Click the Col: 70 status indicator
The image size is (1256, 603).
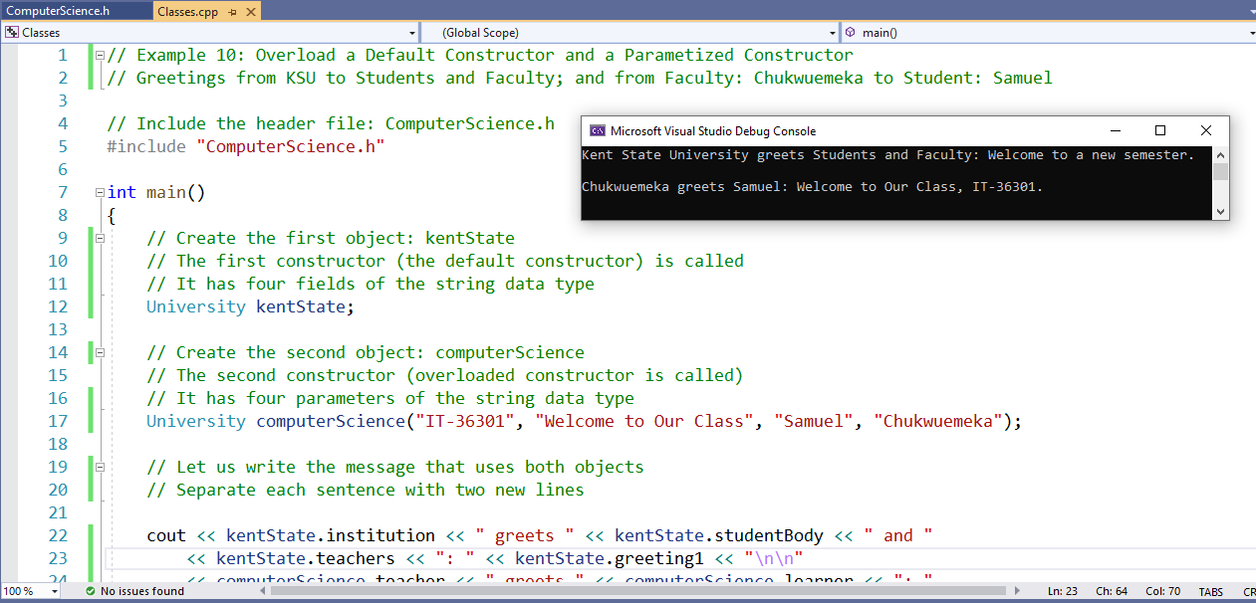[1162, 591]
